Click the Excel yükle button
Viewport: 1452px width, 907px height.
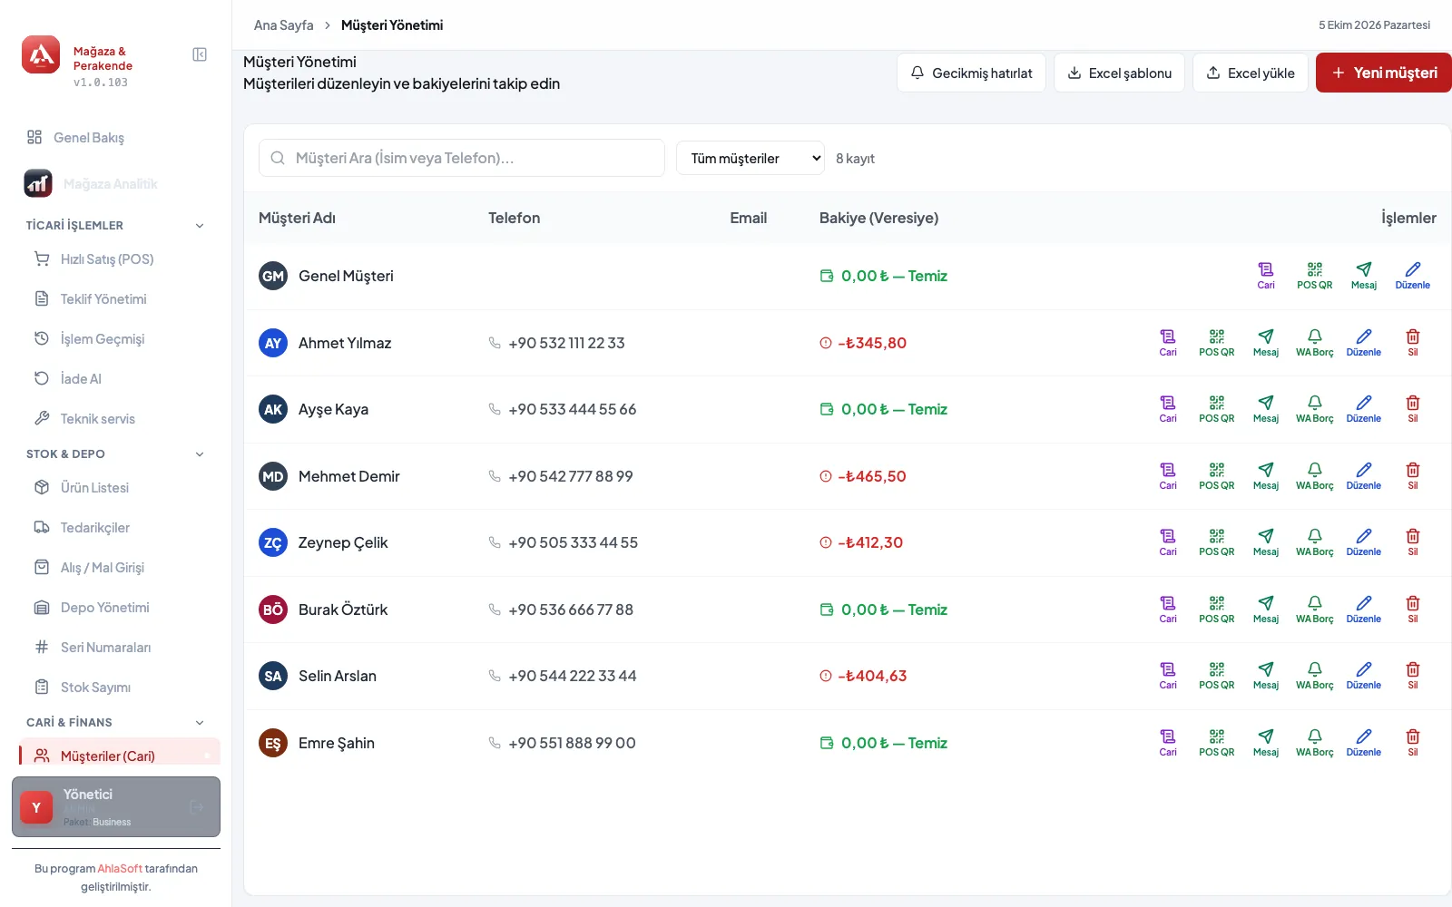tap(1250, 73)
